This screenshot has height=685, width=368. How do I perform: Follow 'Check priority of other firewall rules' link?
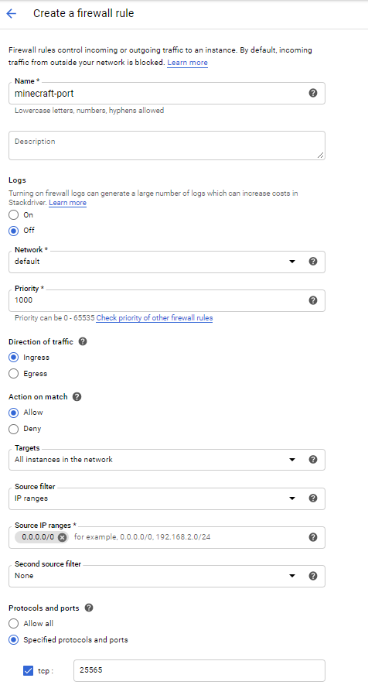[x=155, y=318]
